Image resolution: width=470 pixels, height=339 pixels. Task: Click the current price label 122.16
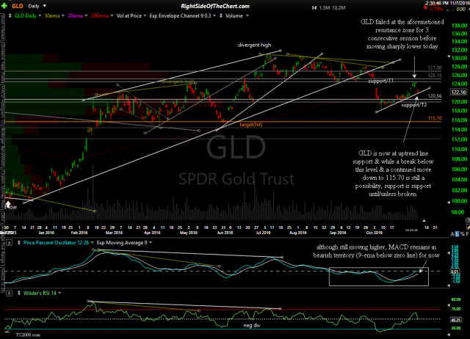click(458, 92)
